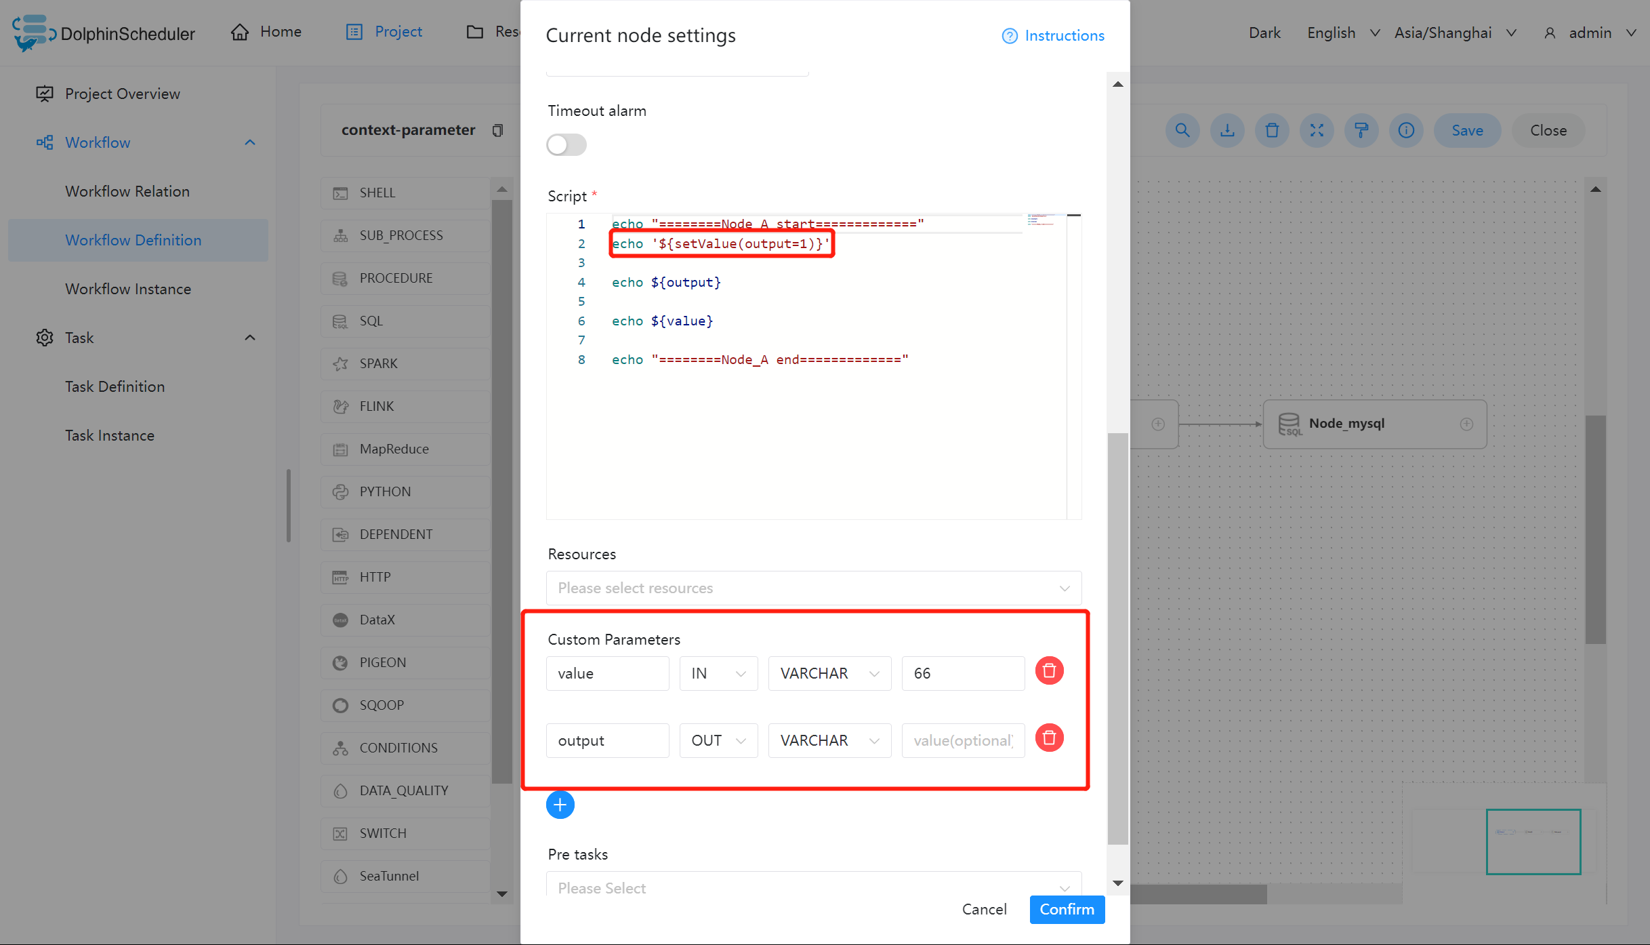Image resolution: width=1650 pixels, height=945 pixels.
Task: Copy the context-parameter workflow name icon
Action: (x=498, y=130)
